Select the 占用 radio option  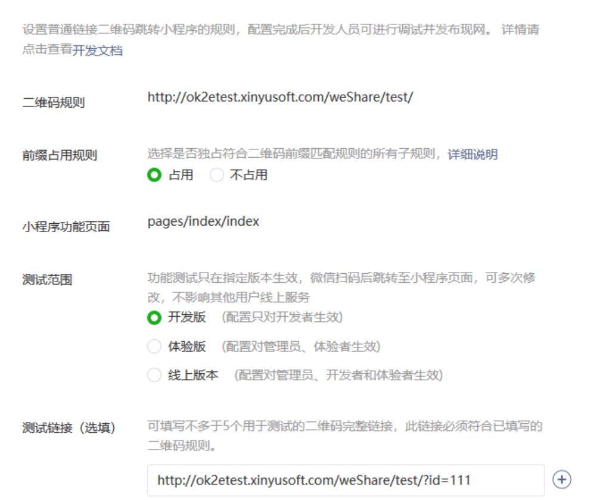[154, 175]
